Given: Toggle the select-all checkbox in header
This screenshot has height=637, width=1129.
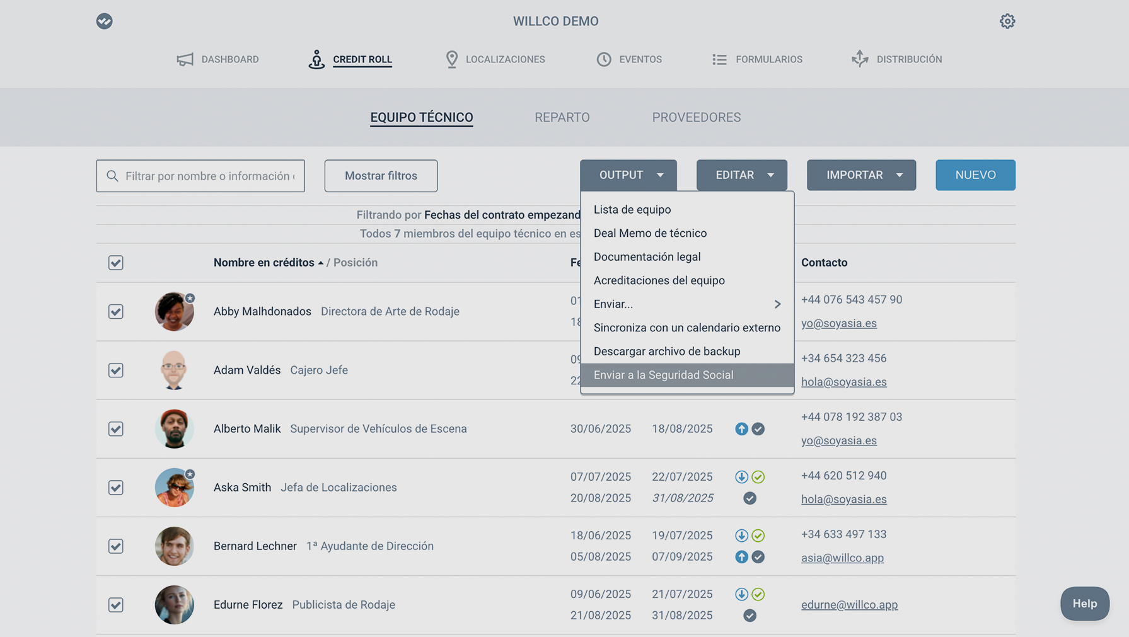Looking at the screenshot, I should point(116,263).
